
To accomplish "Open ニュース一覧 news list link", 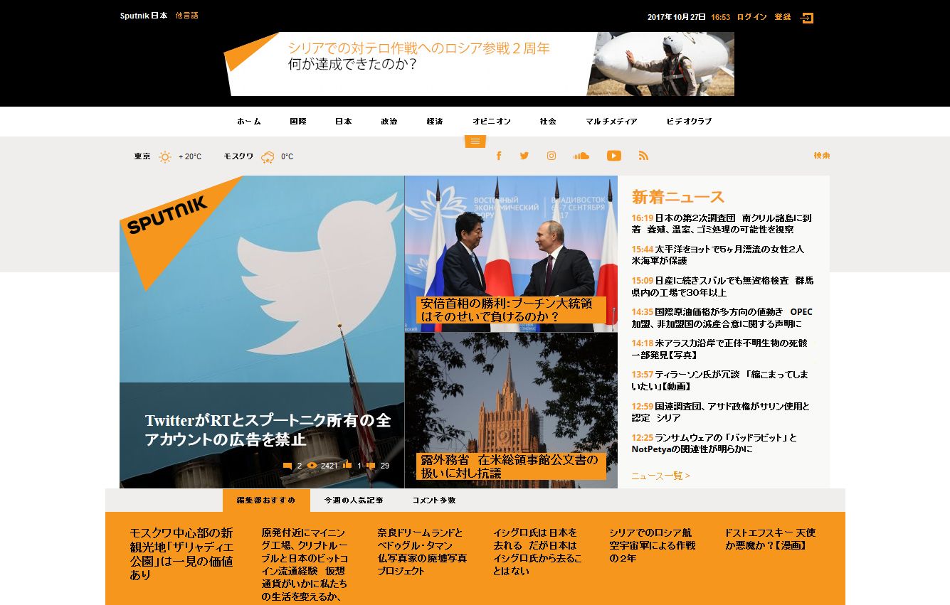I will [660, 476].
